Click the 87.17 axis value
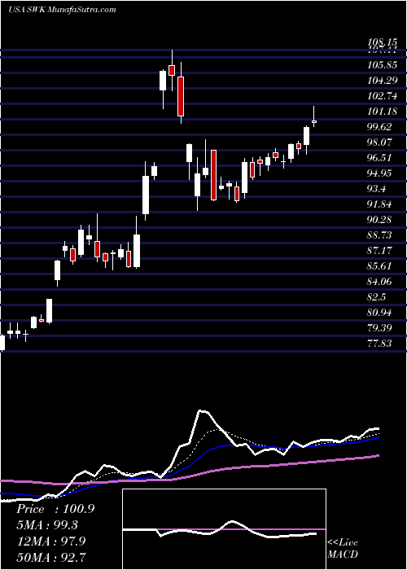 point(379,250)
